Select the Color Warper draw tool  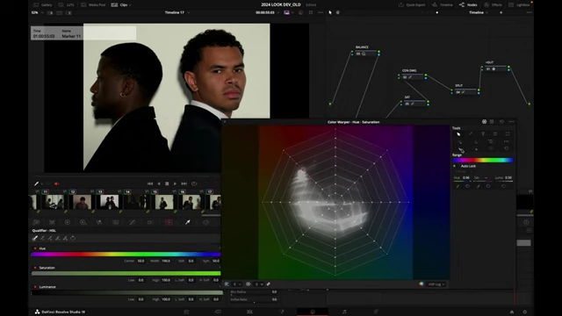[471, 134]
